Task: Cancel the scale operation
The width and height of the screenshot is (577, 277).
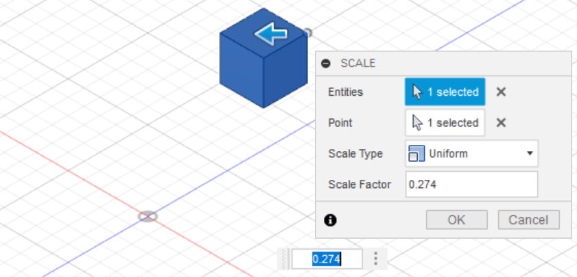Action: click(x=529, y=220)
